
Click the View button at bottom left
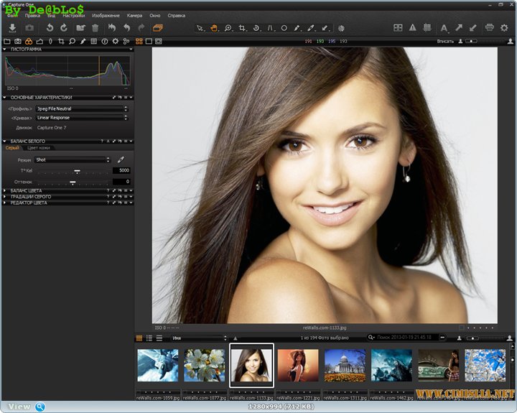19,407
